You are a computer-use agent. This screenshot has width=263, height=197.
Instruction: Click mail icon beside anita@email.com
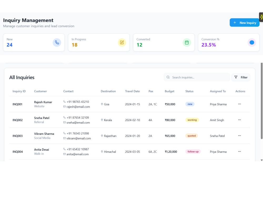point(64,154)
